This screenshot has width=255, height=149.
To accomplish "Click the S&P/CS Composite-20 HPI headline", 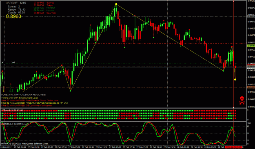I will pyautogui.click(x=35, y=103).
